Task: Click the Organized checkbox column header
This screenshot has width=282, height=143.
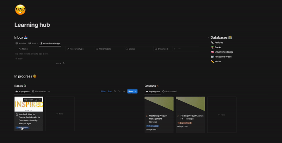Action: pyautogui.click(x=161, y=49)
